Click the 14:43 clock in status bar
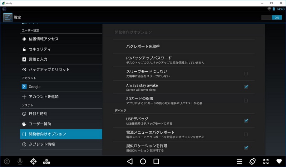 click(280, 9)
